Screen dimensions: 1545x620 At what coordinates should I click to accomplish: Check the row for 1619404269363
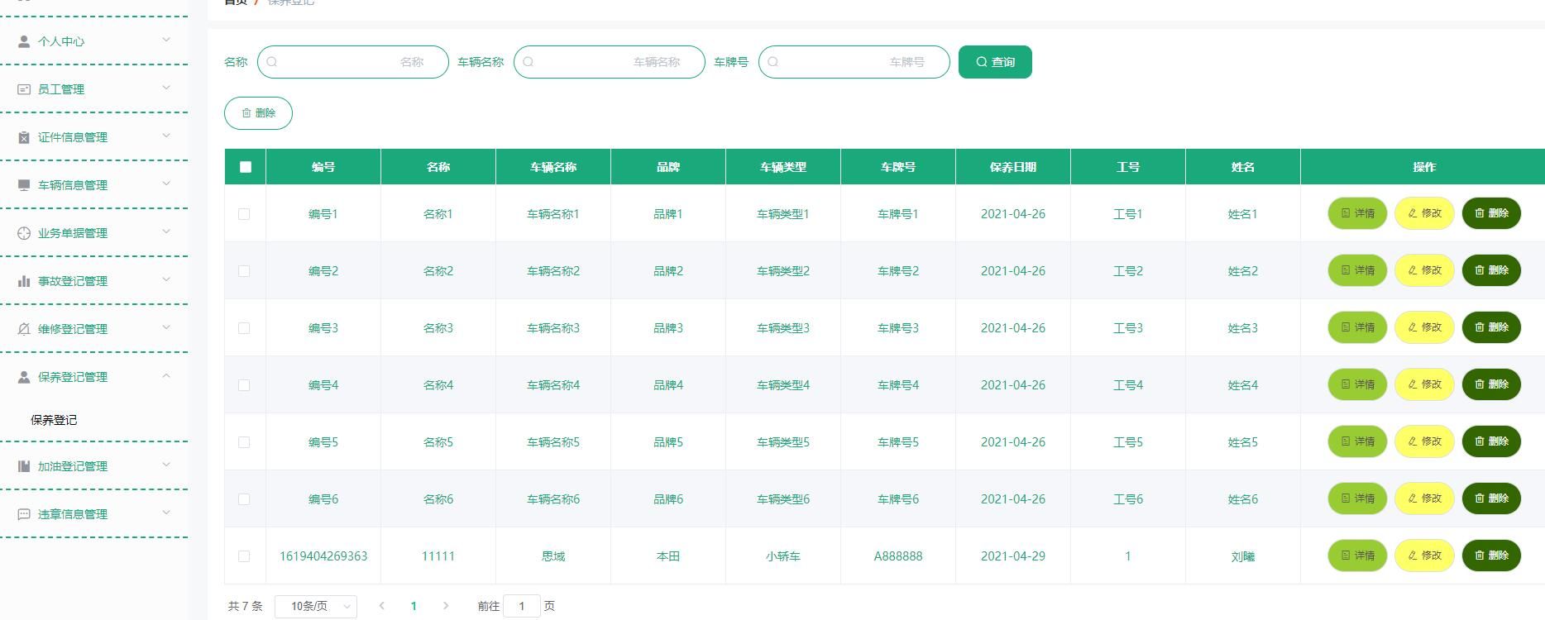pos(244,556)
